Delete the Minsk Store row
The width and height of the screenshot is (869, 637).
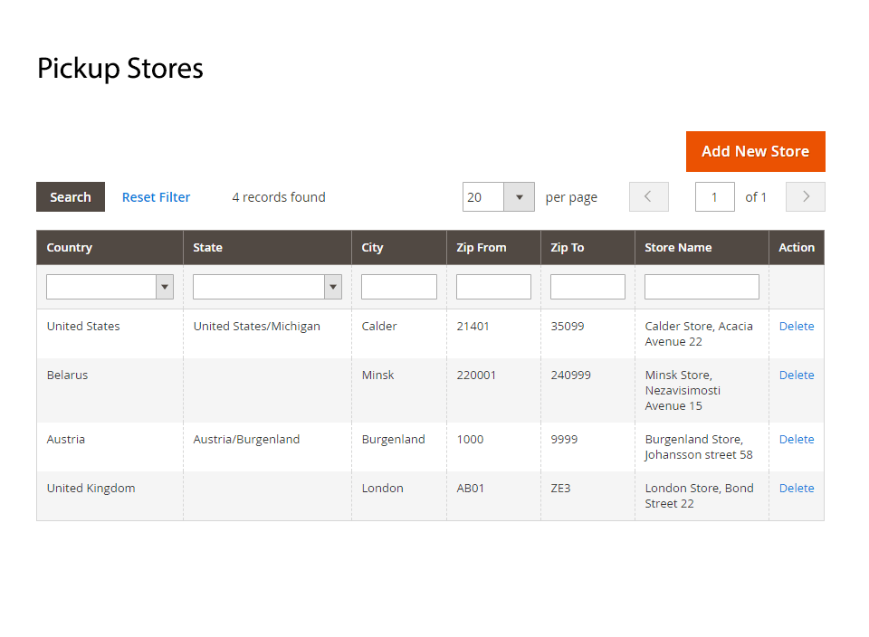pyautogui.click(x=796, y=375)
